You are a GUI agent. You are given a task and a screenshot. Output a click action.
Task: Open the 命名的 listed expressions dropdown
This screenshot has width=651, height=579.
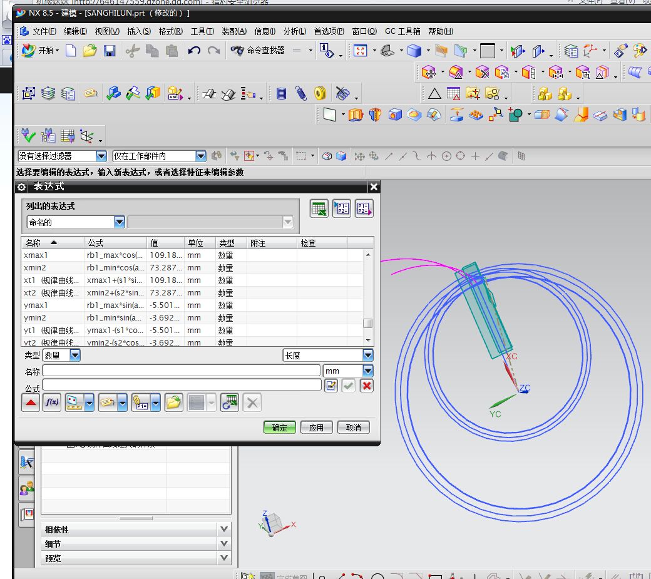[120, 222]
